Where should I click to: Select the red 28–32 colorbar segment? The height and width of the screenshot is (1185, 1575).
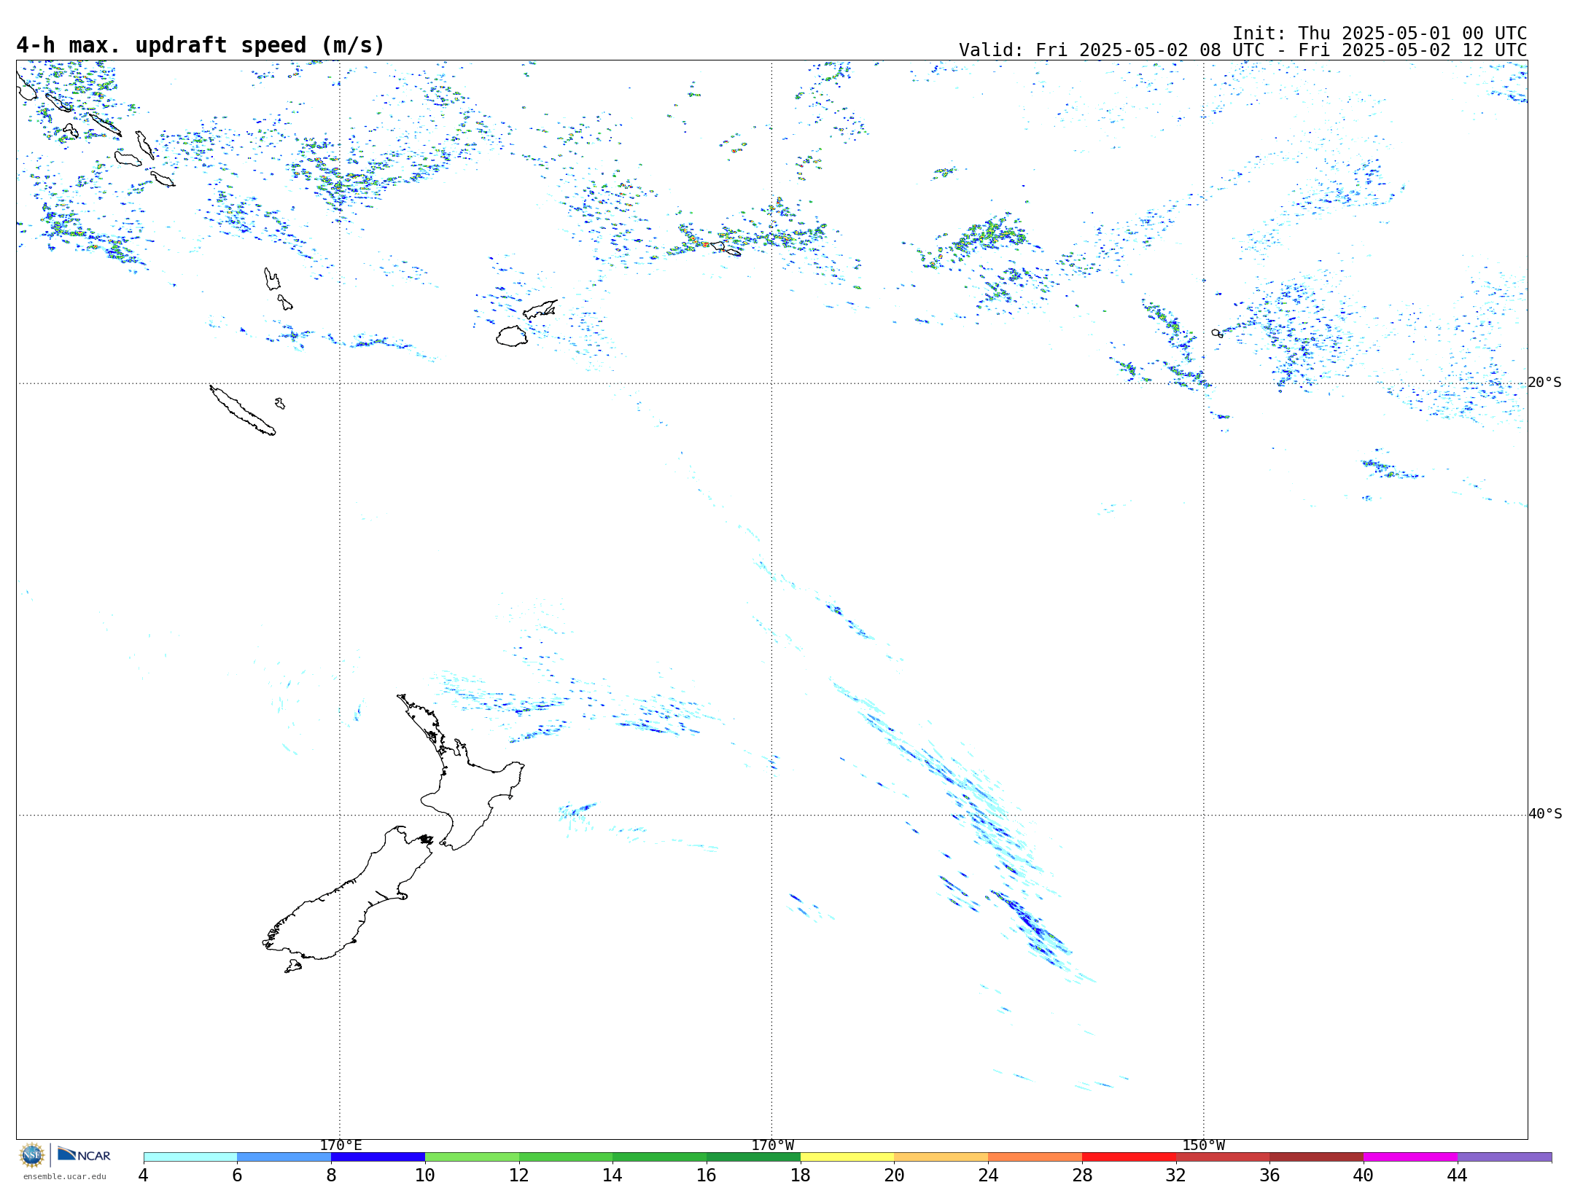[1129, 1157]
